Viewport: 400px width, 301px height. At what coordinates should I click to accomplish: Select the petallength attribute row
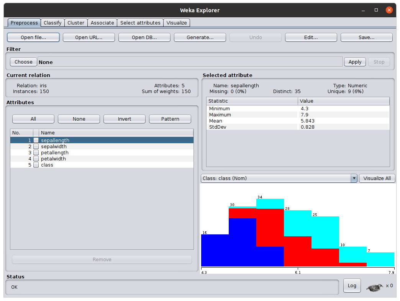[102, 152]
